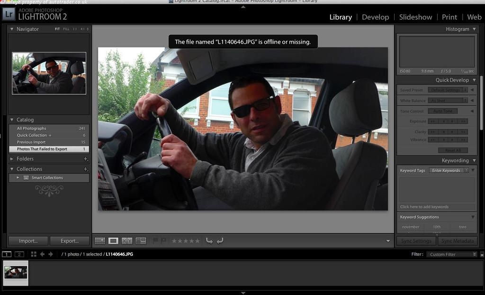Toggle second window button 2
This screenshot has height=295, width=485.
point(19,254)
